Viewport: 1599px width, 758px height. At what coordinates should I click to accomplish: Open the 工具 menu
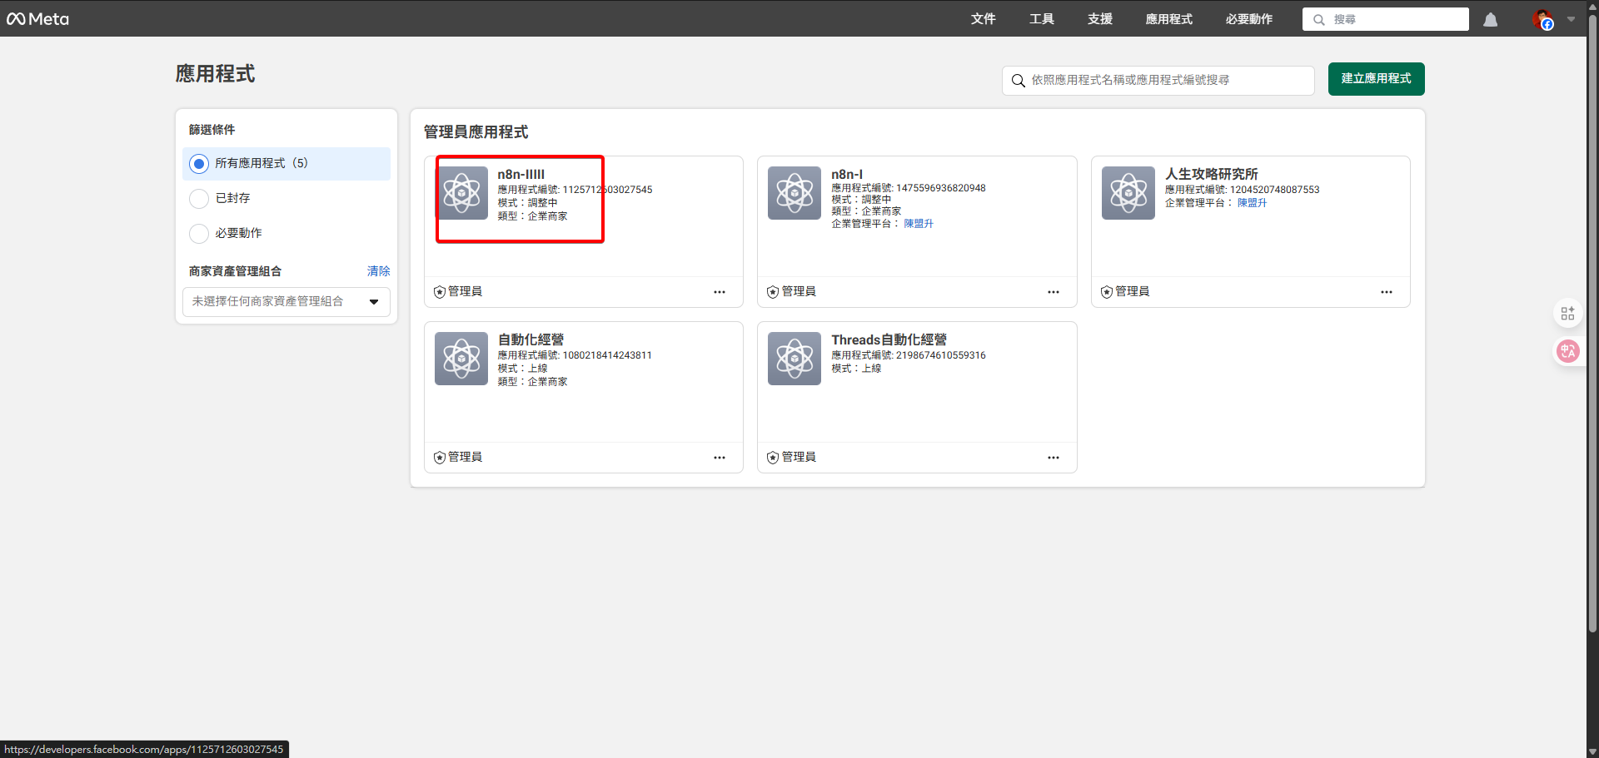(x=1041, y=19)
